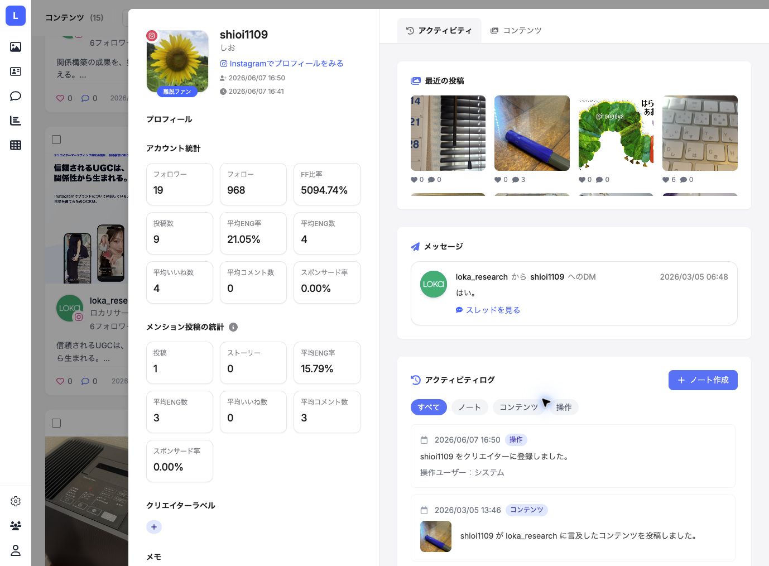Viewport: 769px width, 566px height.
Task: Open スレッドを見る link
Action: (488, 310)
